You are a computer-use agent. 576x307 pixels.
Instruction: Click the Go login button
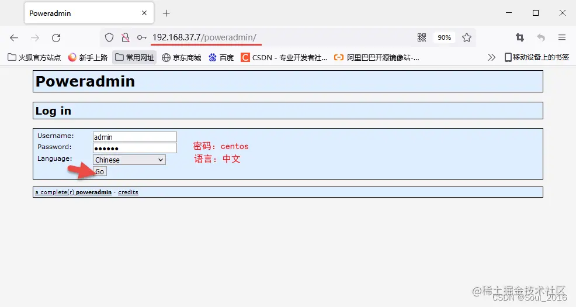(99, 171)
